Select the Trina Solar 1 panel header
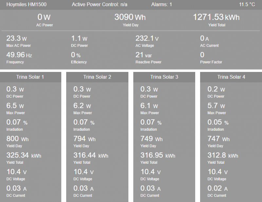 click(x=30, y=77)
